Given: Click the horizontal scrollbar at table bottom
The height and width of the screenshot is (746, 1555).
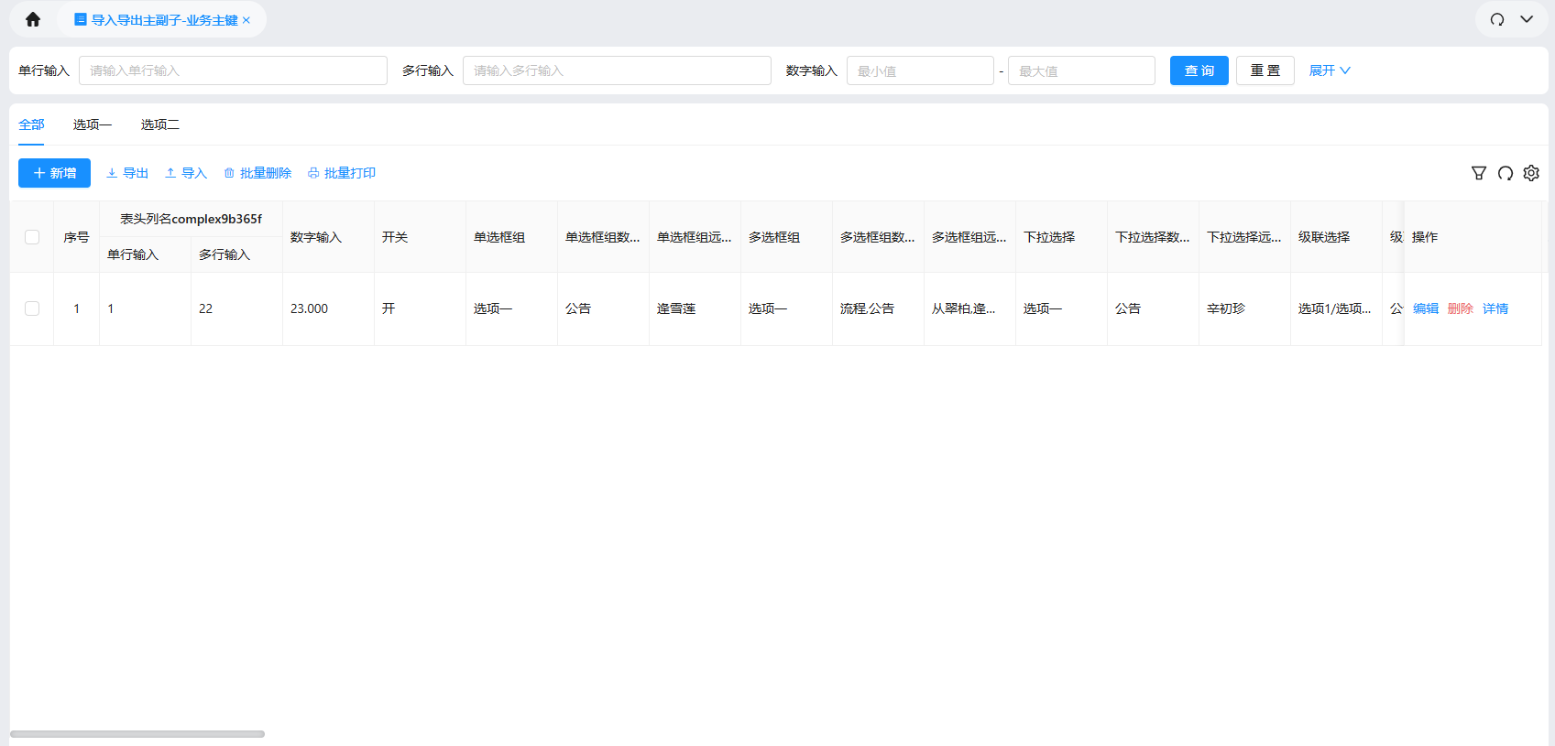Looking at the screenshot, I should click(x=137, y=734).
